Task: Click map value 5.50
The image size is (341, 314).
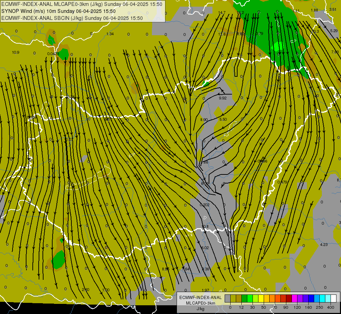Action: click(x=223, y=119)
